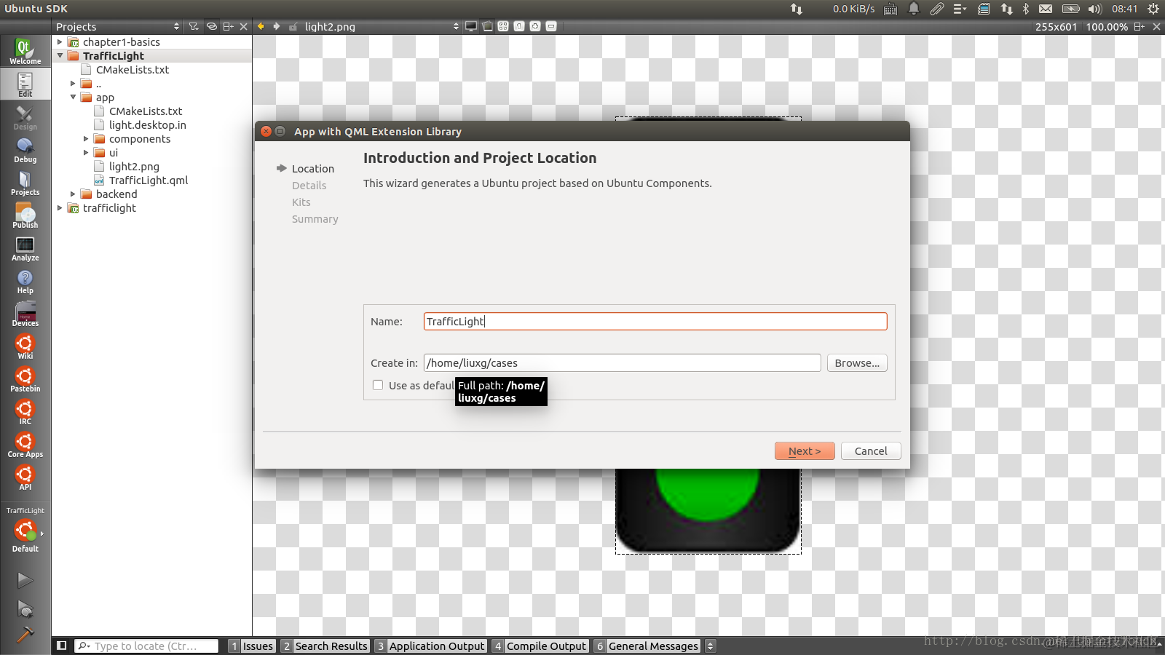Open the Application Output pane
The image size is (1165, 655).
(x=430, y=646)
